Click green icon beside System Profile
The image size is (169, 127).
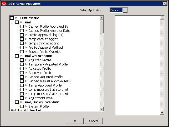tap(26, 106)
